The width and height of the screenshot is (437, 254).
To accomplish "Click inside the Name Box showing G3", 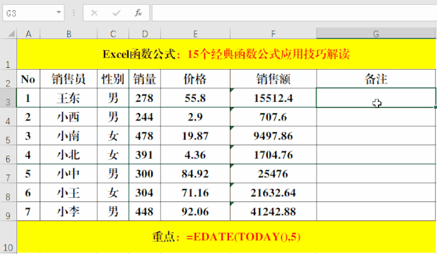I will click(x=29, y=13).
